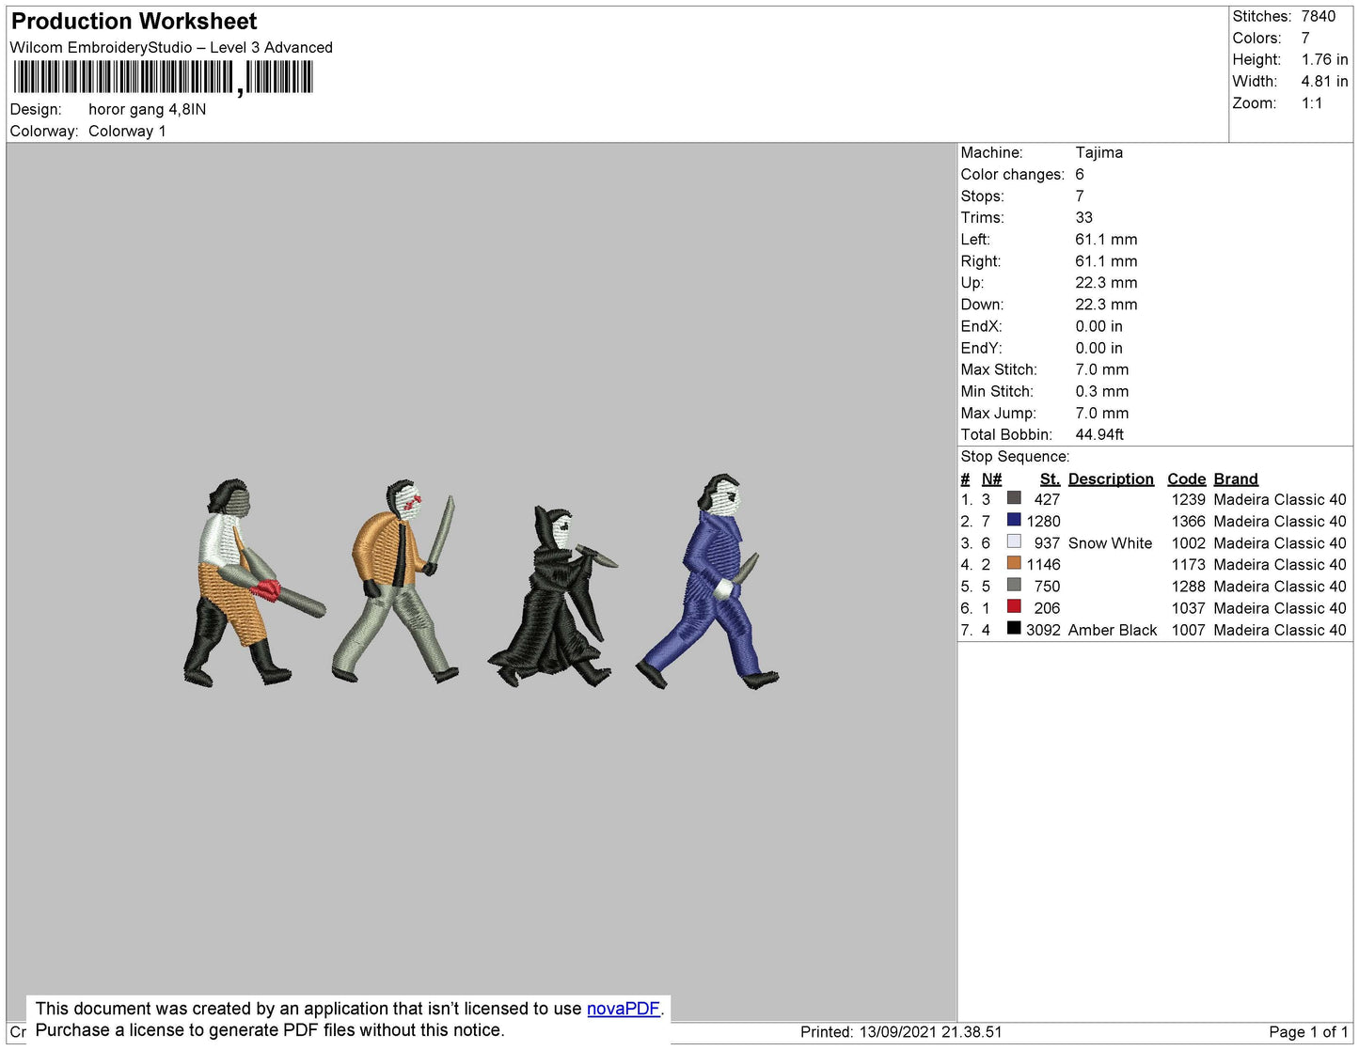Click the Height value 1.76 in
Viewport: 1359px width, 1050px height.
point(1324,59)
